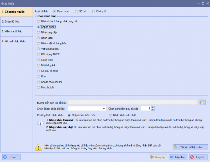Click the Giúp help button
Image resolution: width=210 pixels, height=162 pixels.
[11, 157]
